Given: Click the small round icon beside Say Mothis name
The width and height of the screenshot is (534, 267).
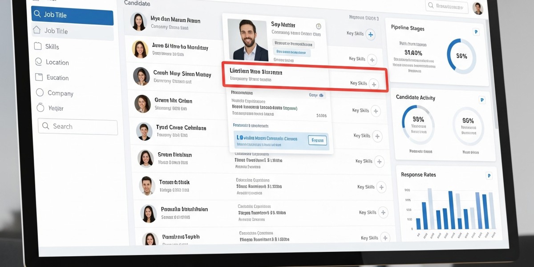Looking at the screenshot, I should (318, 26).
